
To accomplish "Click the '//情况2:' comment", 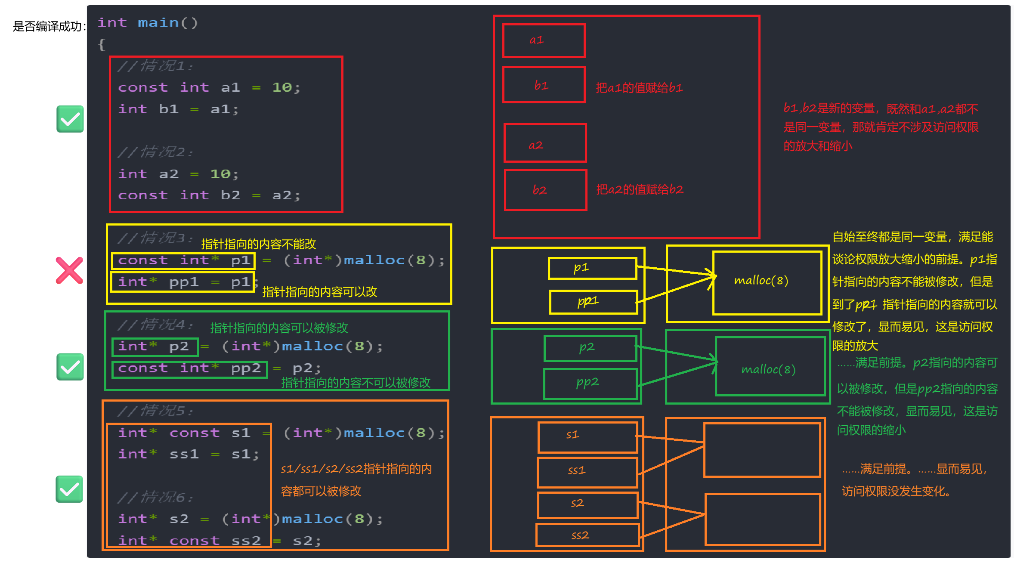I will [x=155, y=152].
